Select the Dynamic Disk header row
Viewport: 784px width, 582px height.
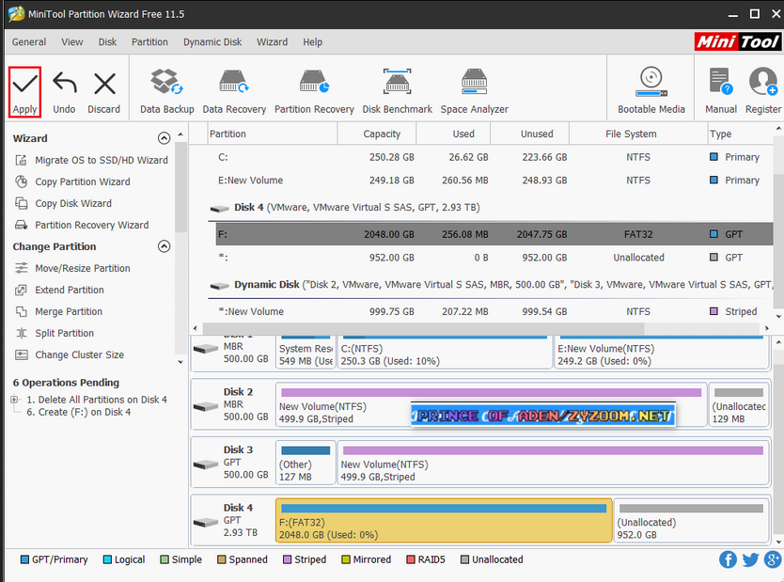coord(491,285)
